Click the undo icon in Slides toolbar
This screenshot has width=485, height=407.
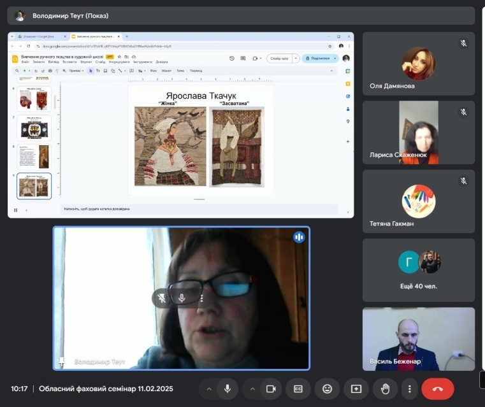pyautogui.click(x=36, y=71)
